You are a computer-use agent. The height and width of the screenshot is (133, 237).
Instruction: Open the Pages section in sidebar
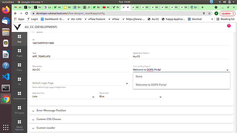(19, 53)
